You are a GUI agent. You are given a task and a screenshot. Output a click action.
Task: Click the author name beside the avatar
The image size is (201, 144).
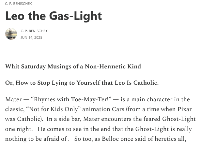tap(34, 31)
